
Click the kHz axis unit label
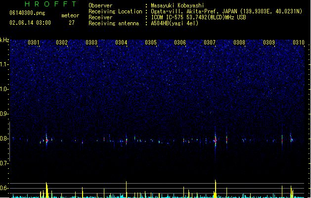(4, 40)
